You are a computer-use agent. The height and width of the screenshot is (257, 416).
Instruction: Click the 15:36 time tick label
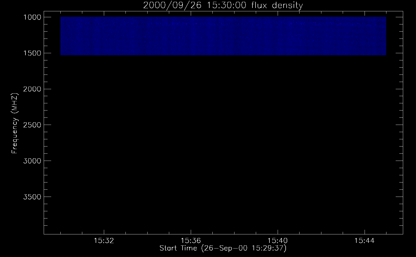pos(191,241)
